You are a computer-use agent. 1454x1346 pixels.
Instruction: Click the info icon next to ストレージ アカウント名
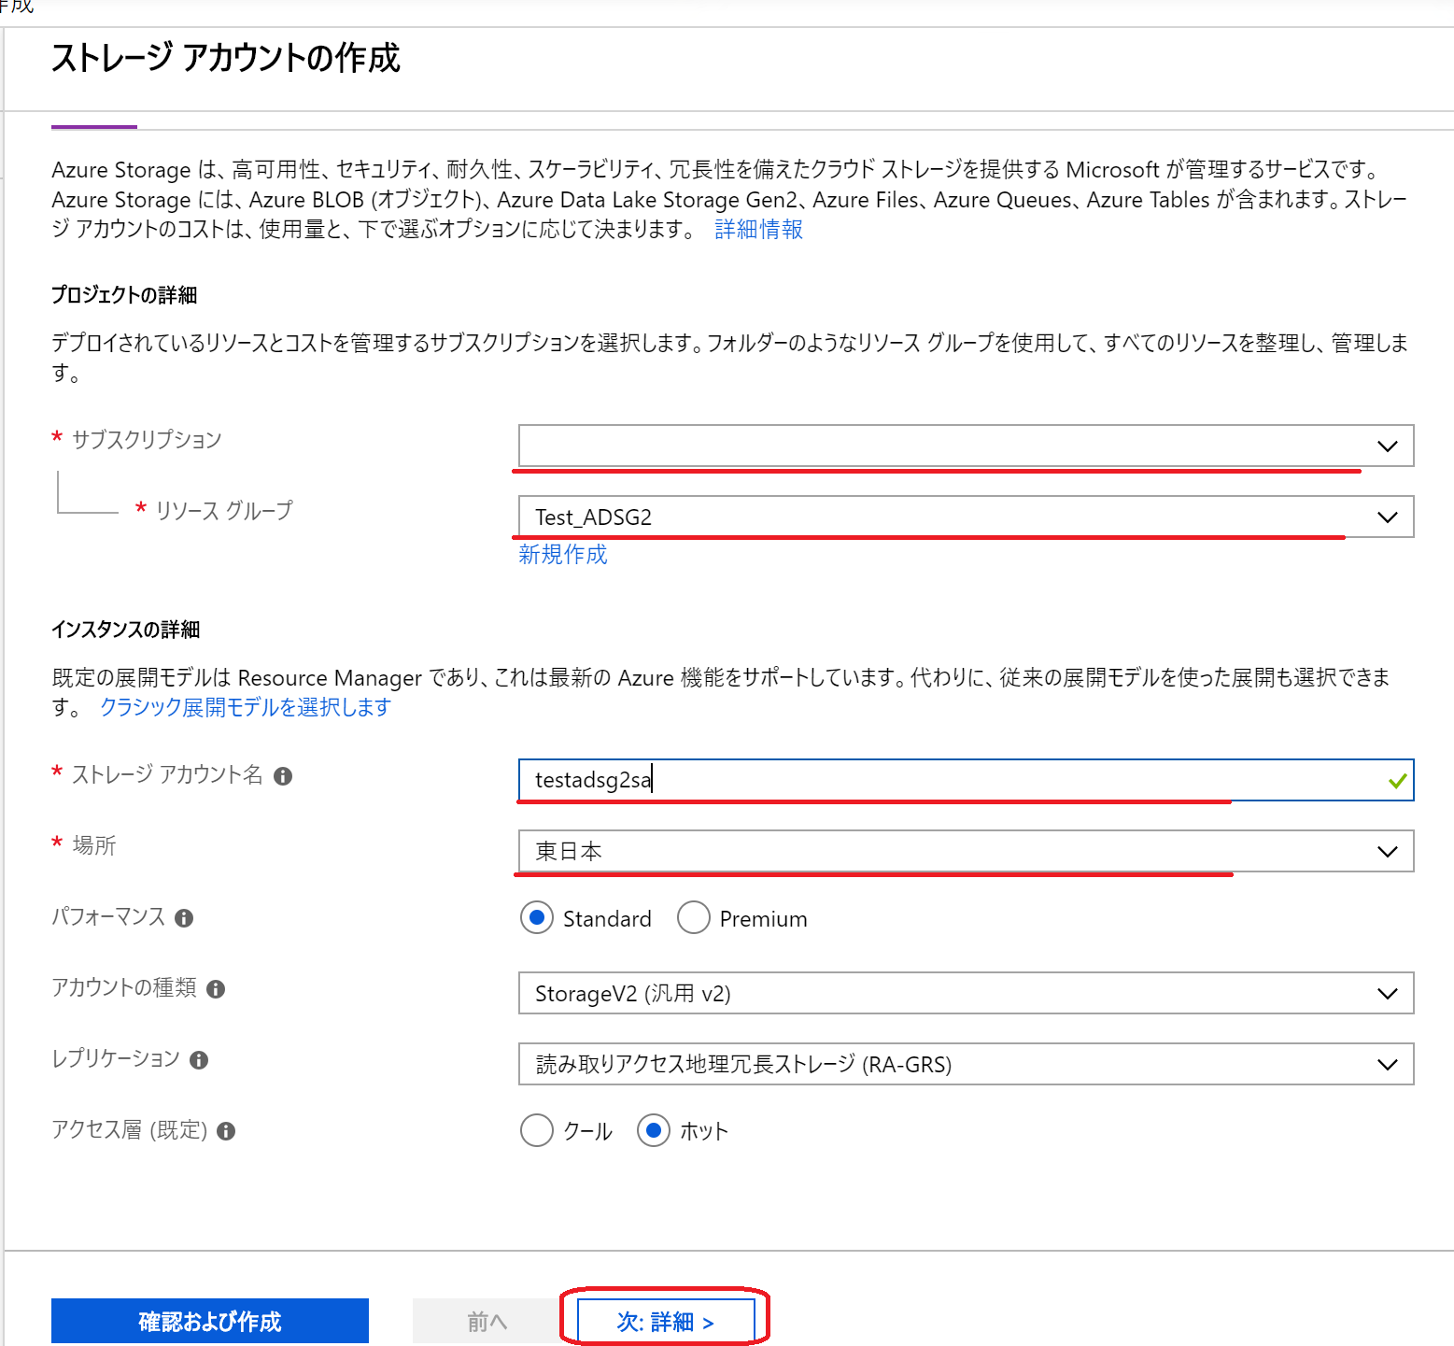(283, 775)
